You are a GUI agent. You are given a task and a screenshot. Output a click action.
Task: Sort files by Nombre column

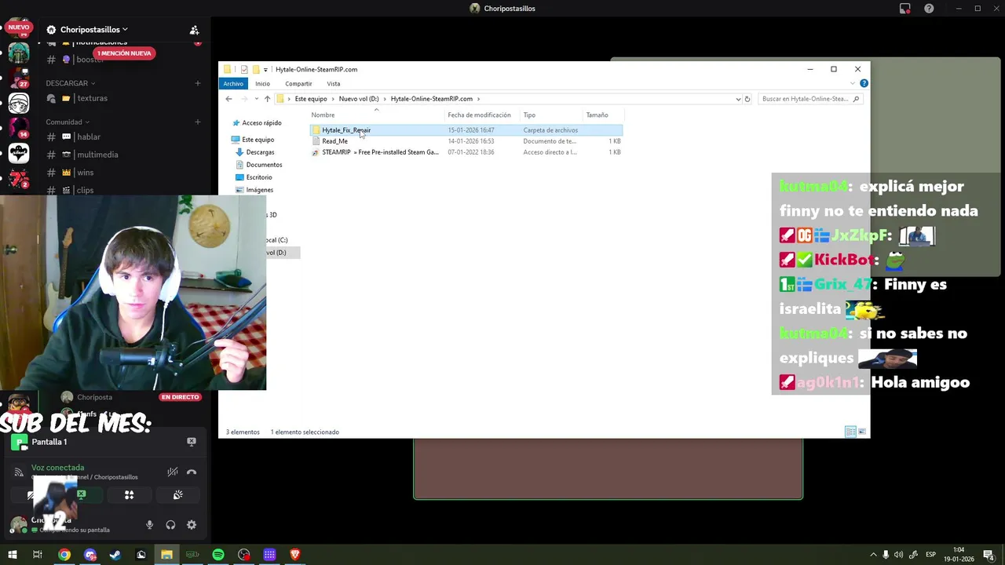click(323, 115)
